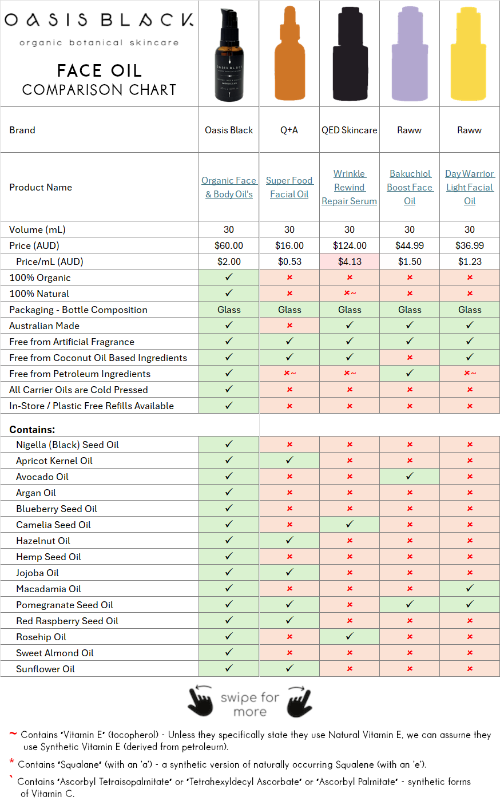This screenshot has width=500, height=801.
Task: Click the yellow bottle silhouette icon
Action: click(x=469, y=55)
